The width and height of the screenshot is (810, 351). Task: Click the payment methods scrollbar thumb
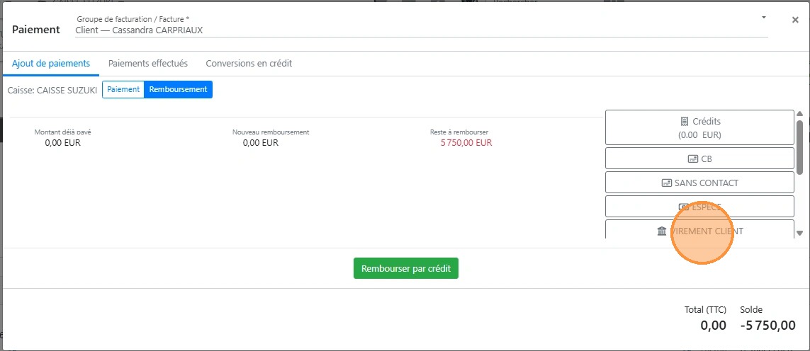[x=799, y=146]
